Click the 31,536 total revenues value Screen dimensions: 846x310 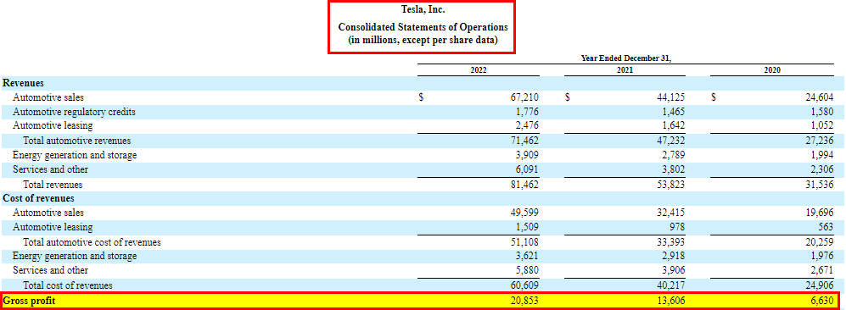click(x=820, y=184)
